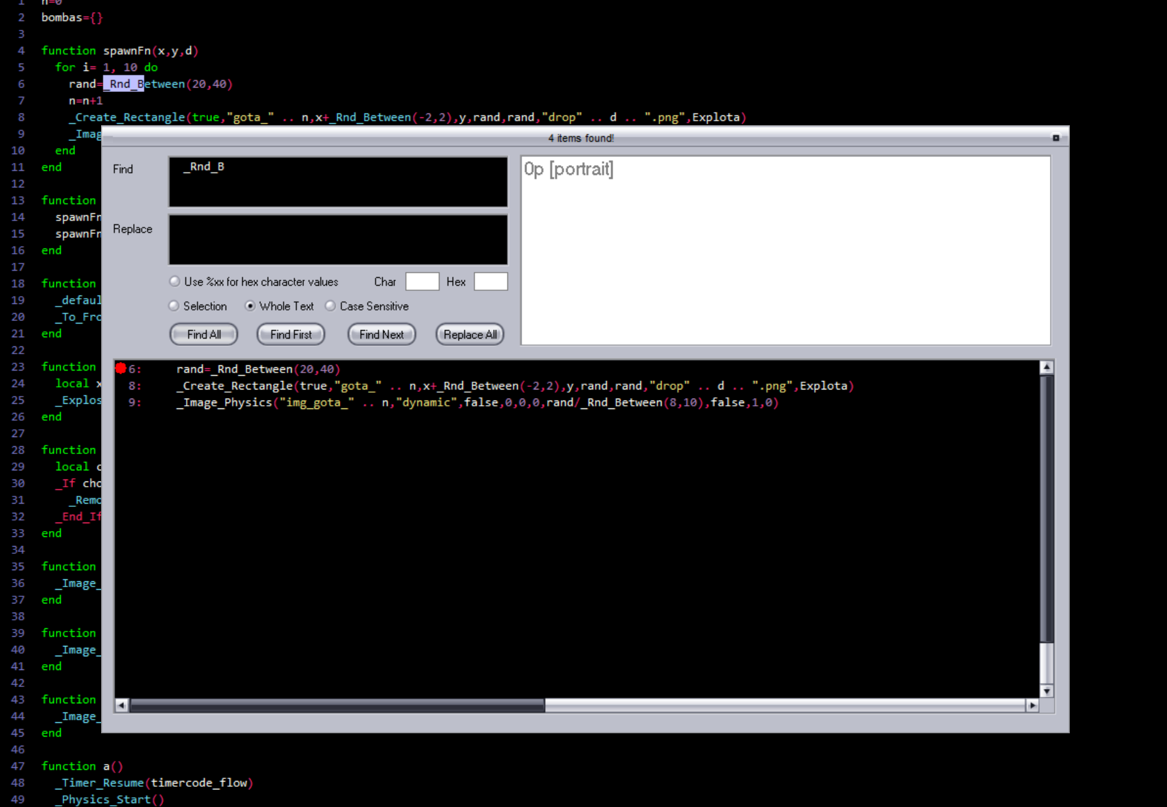Click results horizontal scroll left arrow
The image size is (1167, 807).
(122, 705)
